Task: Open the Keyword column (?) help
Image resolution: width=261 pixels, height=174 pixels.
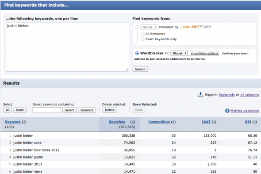Action: coord(24,122)
